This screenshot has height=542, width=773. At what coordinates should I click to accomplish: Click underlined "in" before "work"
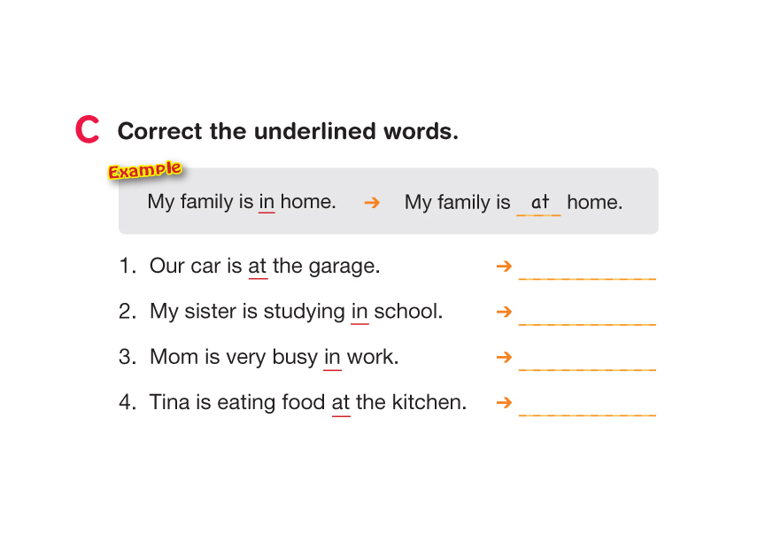pyautogui.click(x=332, y=357)
